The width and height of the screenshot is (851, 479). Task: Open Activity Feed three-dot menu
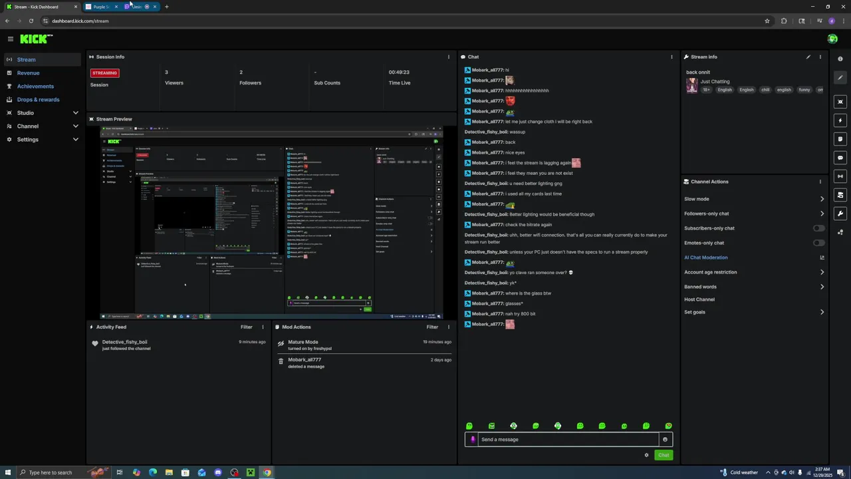click(262, 327)
